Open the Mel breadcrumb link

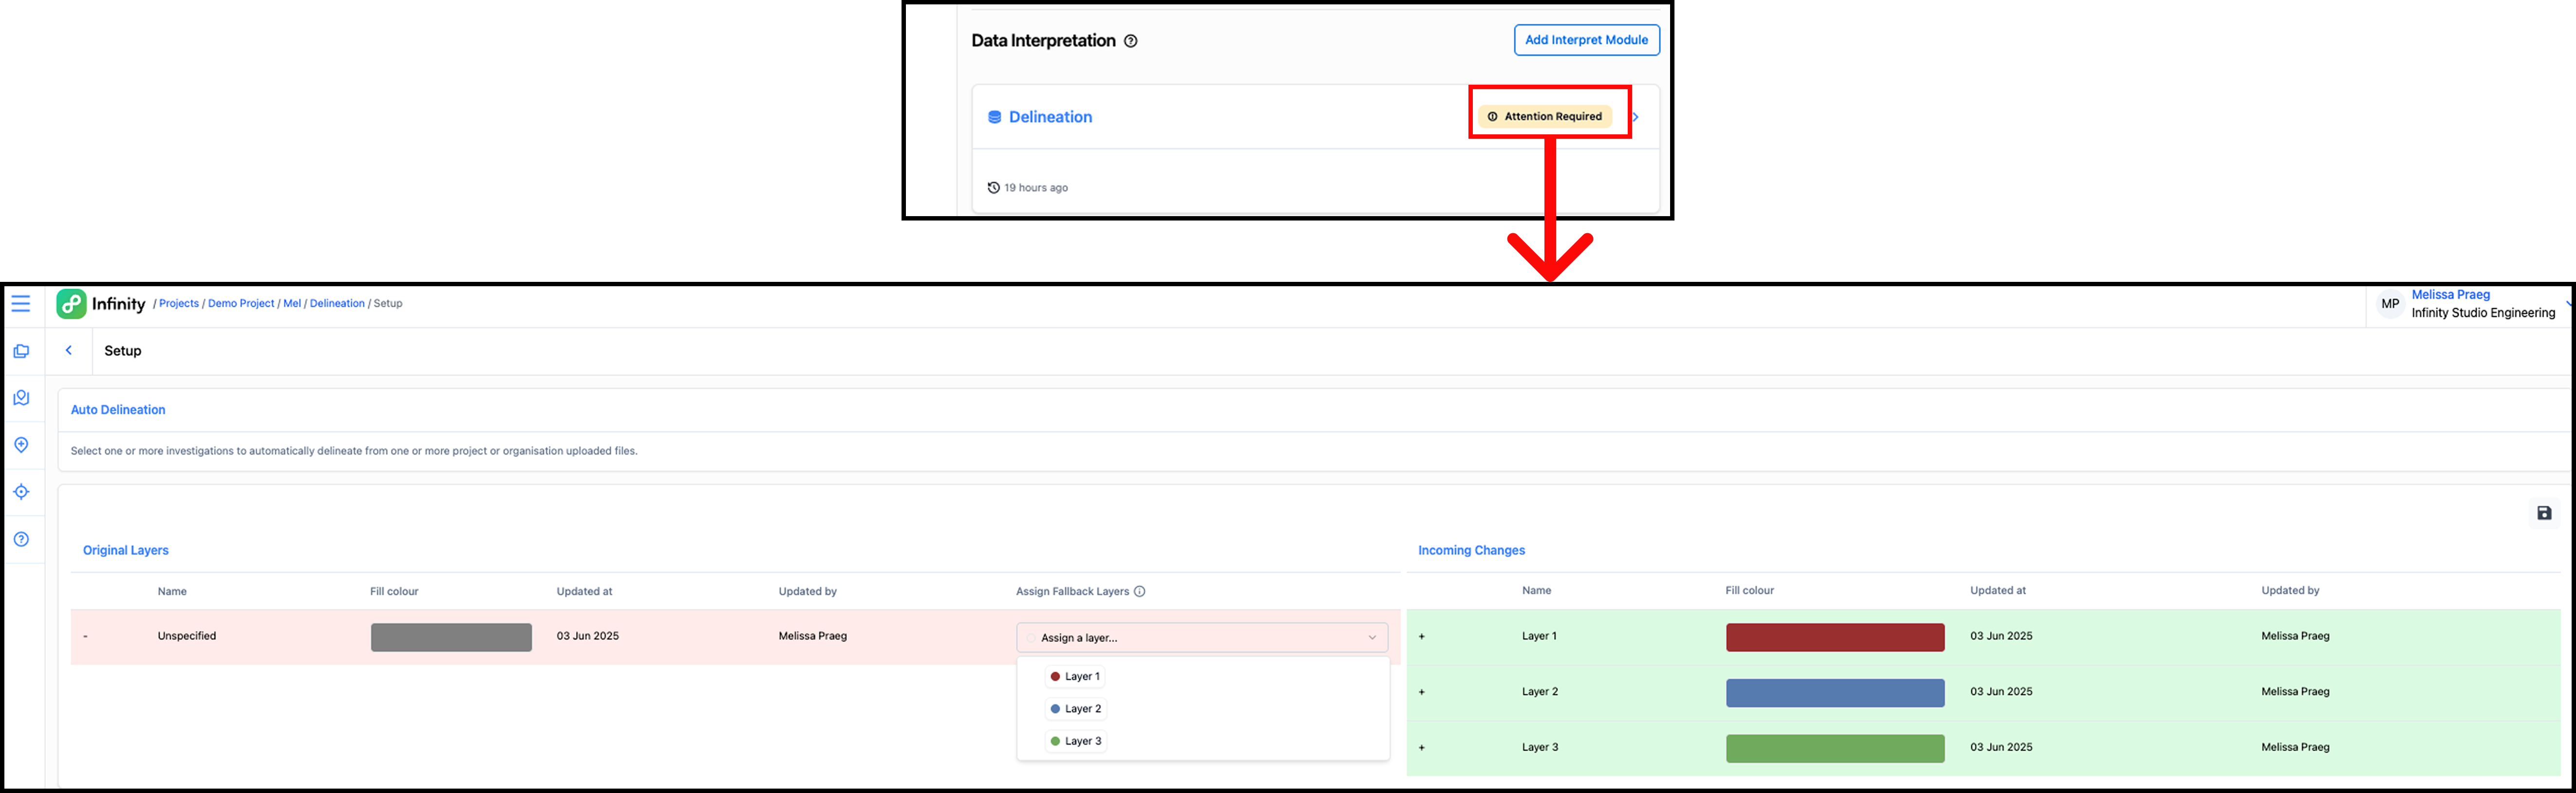tap(292, 303)
